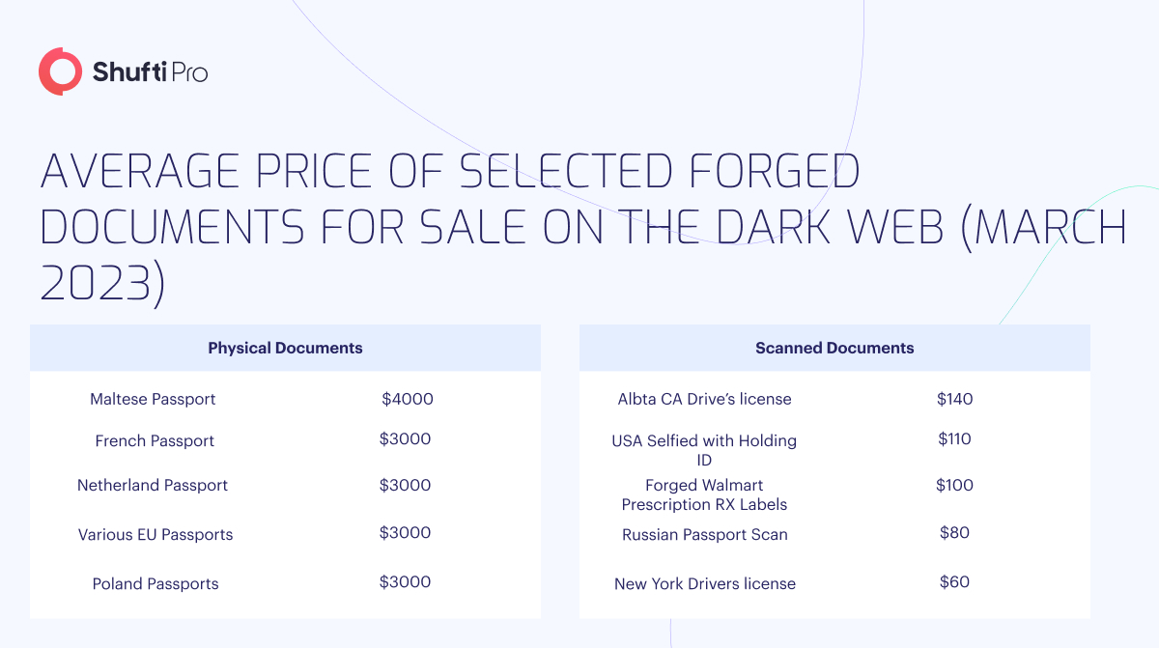
Task: Click the Netherland Passport label
Action: [x=153, y=486]
